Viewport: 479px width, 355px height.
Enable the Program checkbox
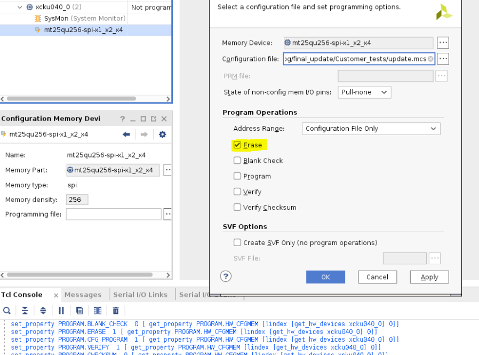coord(237,176)
